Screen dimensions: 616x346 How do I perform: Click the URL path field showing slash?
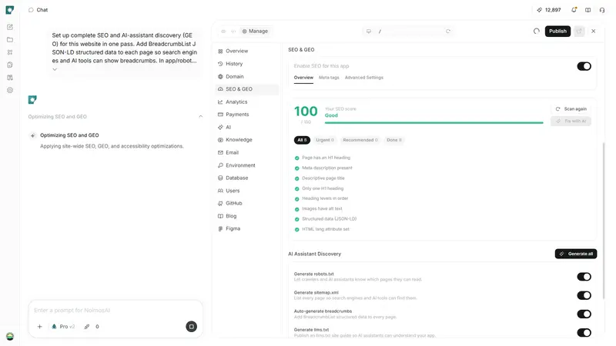point(409,32)
